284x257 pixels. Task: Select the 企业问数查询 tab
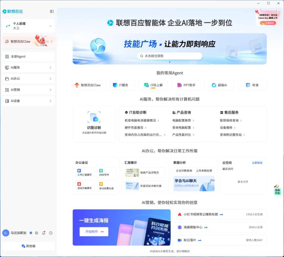(184, 170)
